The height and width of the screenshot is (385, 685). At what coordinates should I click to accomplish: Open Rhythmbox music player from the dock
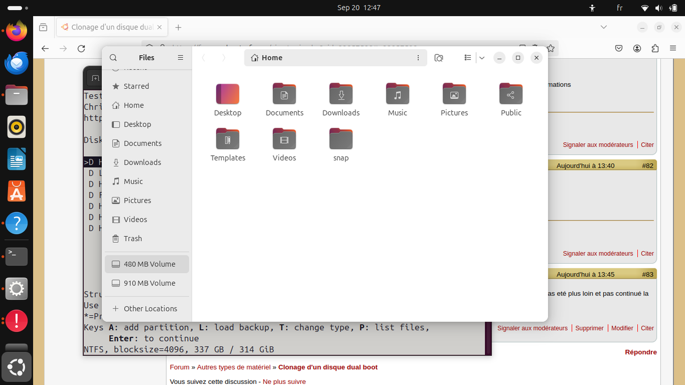point(16,127)
